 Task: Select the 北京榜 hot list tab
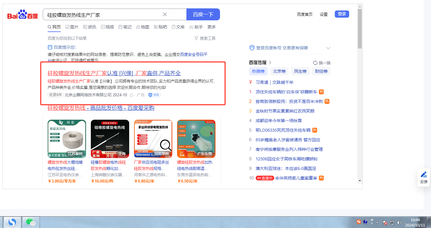[279, 71]
